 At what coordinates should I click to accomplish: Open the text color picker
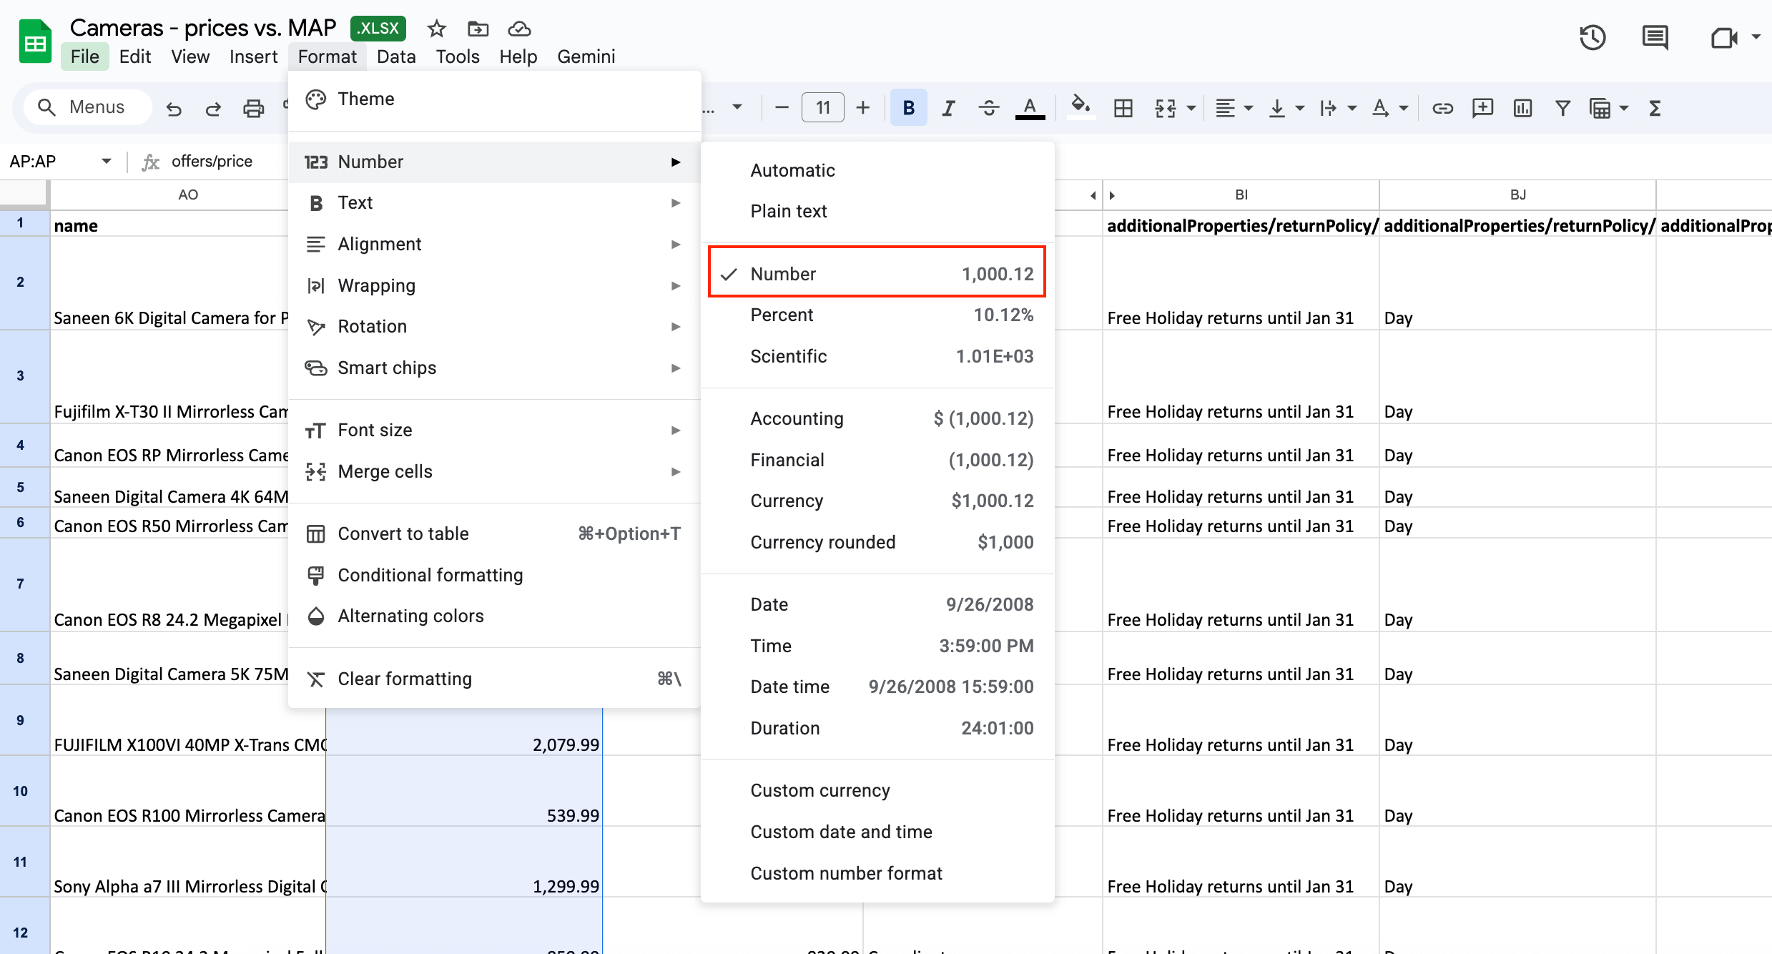tap(1030, 107)
